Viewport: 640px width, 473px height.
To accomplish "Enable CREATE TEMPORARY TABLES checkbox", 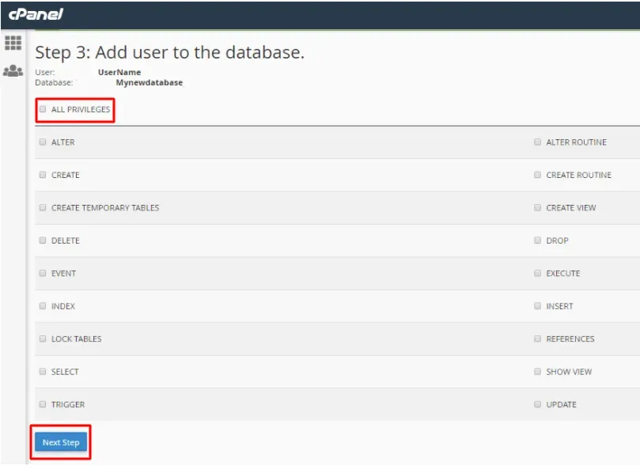I will 43,207.
